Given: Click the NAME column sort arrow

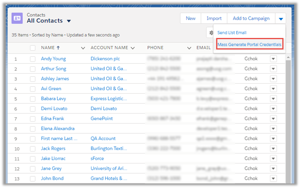Looking at the screenshot, I should pos(58,48).
